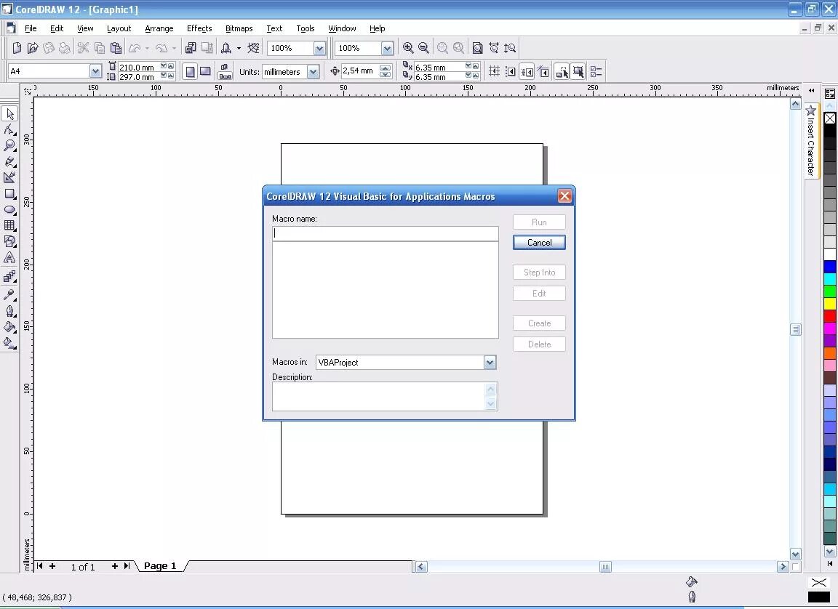Select the Shape tool
Screen dimensions: 838x609
9,129
